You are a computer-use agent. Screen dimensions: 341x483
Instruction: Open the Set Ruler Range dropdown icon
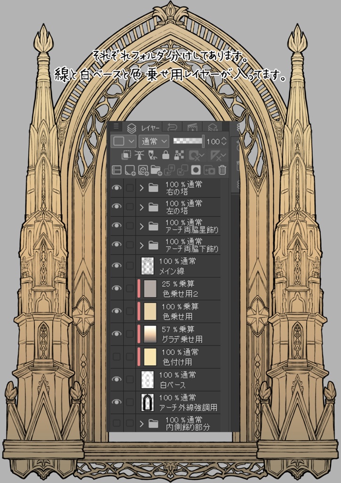point(218,156)
